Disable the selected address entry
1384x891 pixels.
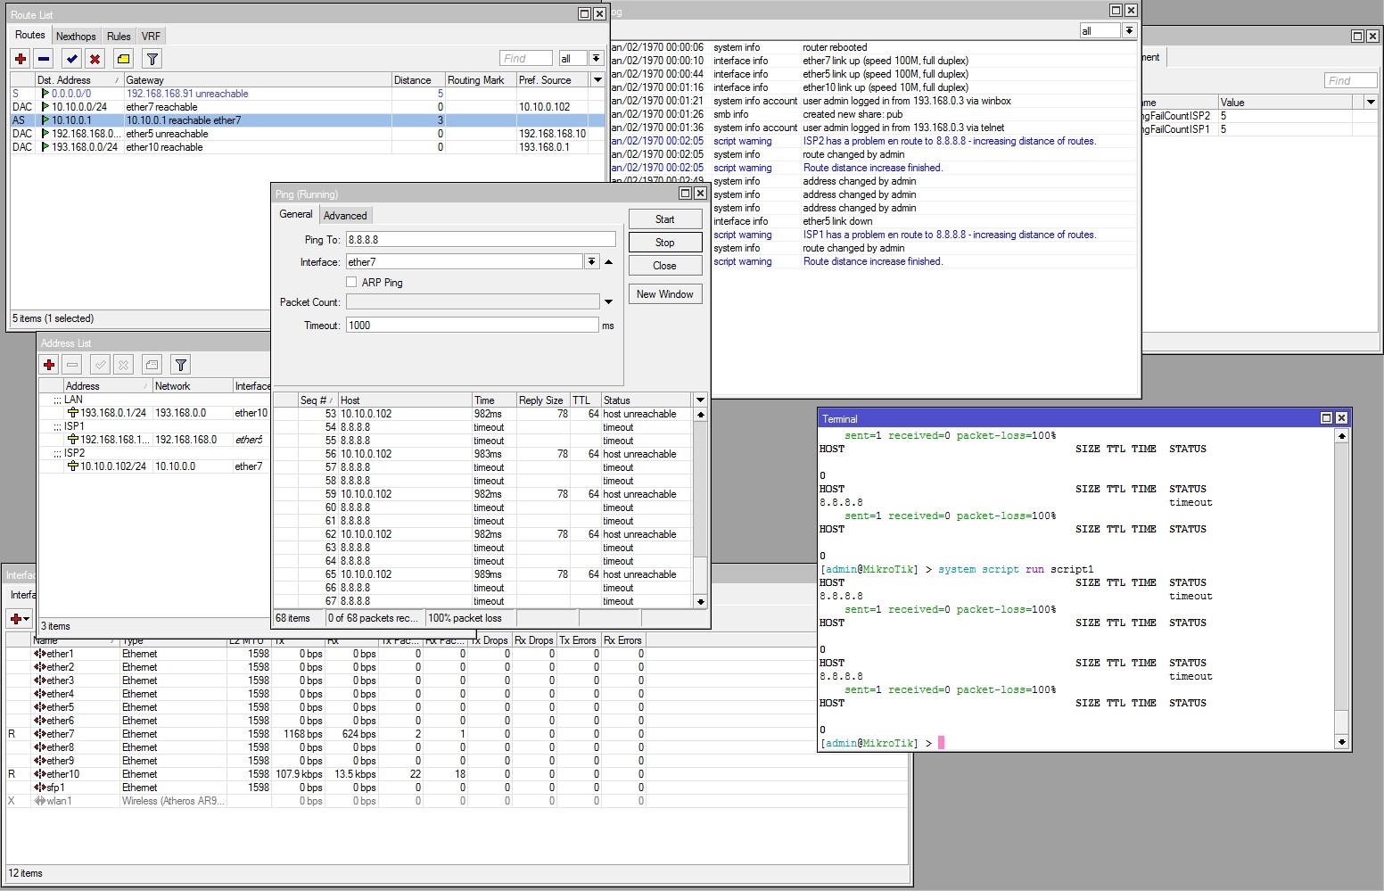[x=123, y=364]
